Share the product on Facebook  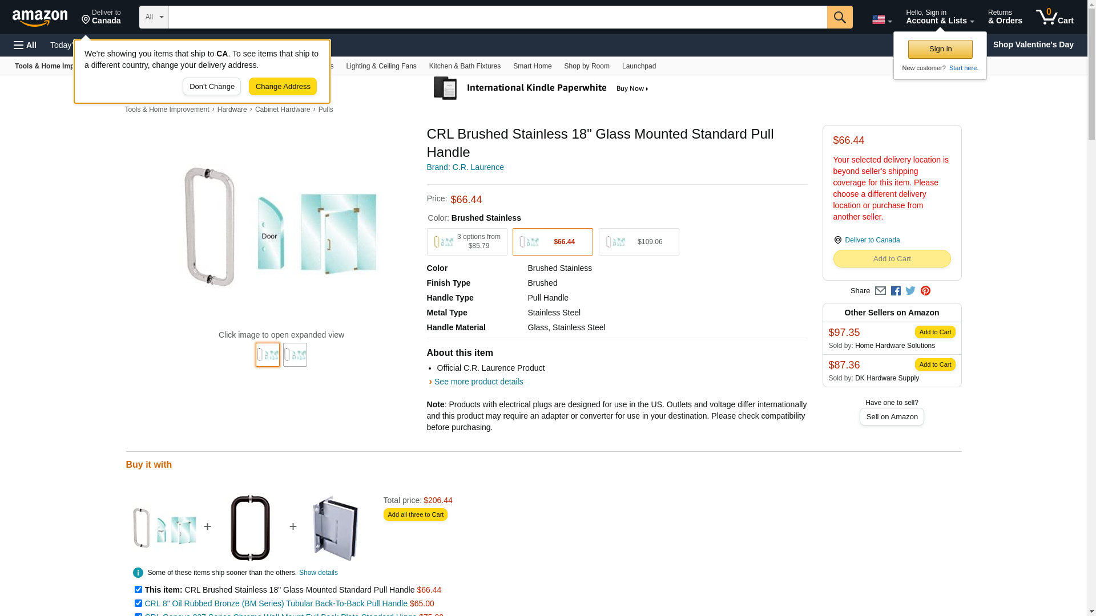[x=896, y=291]
